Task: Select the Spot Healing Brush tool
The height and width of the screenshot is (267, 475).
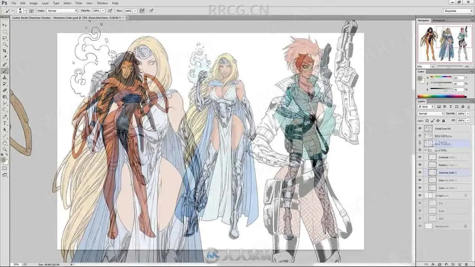Action: click(5, 64)
